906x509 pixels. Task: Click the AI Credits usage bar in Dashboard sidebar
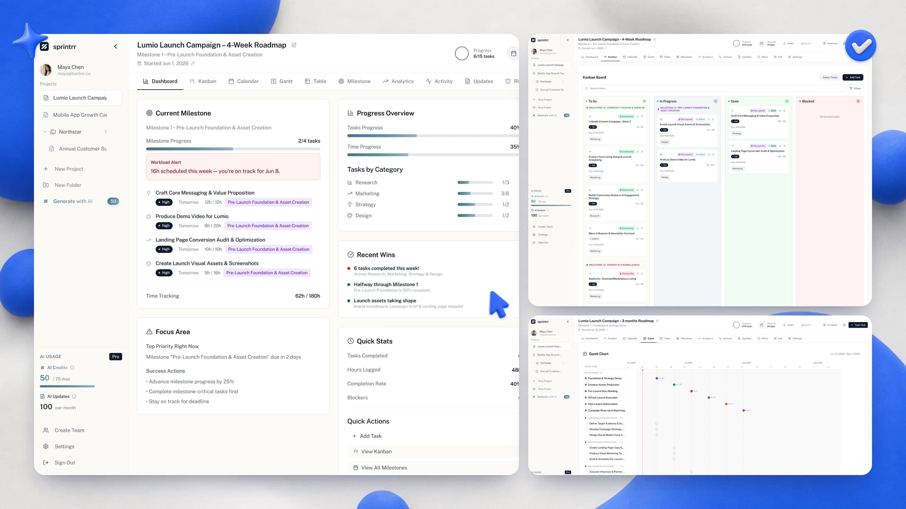point(67,386)
